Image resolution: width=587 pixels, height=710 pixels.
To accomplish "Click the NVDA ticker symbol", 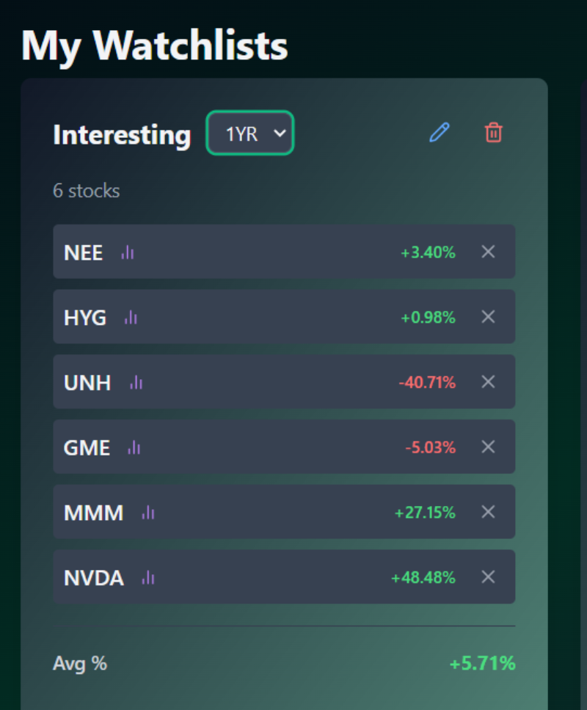I will pyautogui.click(x=94, y=578).
